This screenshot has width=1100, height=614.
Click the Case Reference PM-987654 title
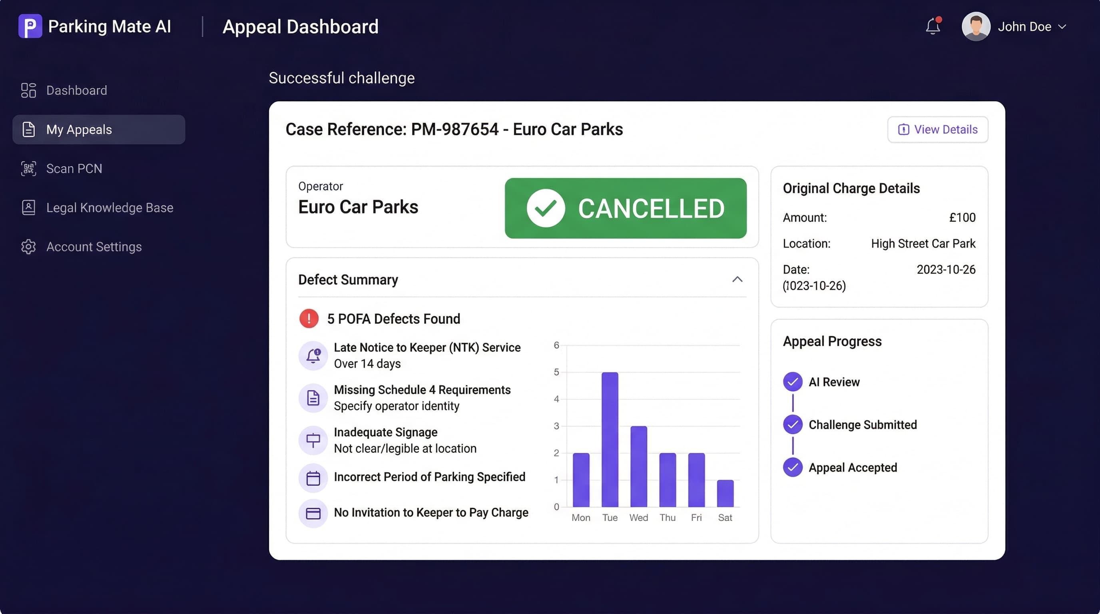click(454, 130)
